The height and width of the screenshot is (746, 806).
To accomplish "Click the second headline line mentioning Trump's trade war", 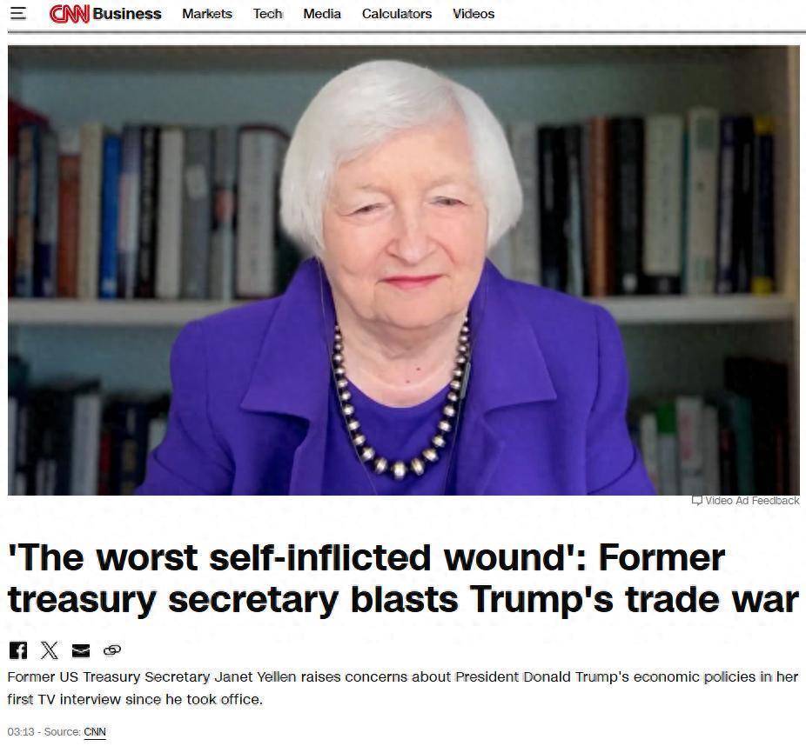I will (x=404, y=600).
